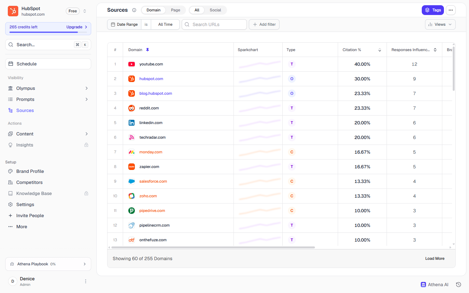This screenshot has height=293, width=469.
Task: Click Load More button
Action: [435, 258]
